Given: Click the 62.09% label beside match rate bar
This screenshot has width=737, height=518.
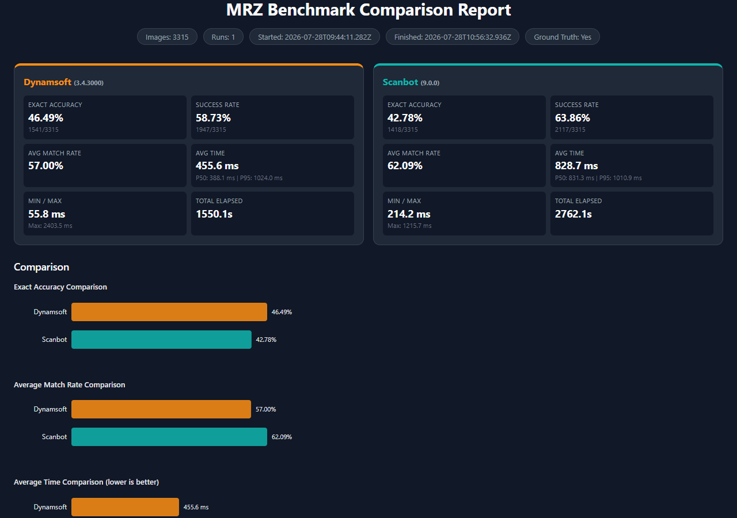Looking at the screenshot, I should point(282,437).
